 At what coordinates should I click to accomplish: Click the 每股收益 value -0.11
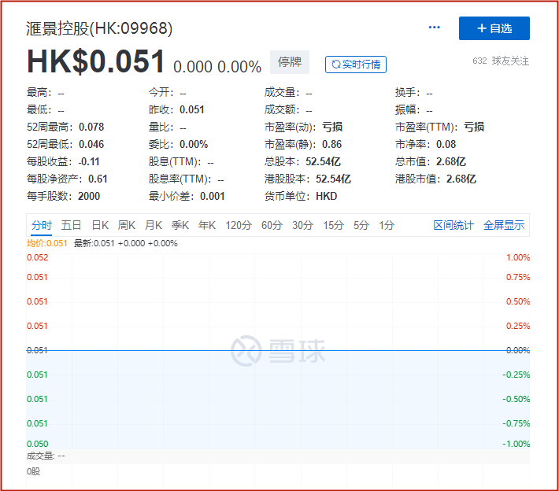(x=89, y=162)
